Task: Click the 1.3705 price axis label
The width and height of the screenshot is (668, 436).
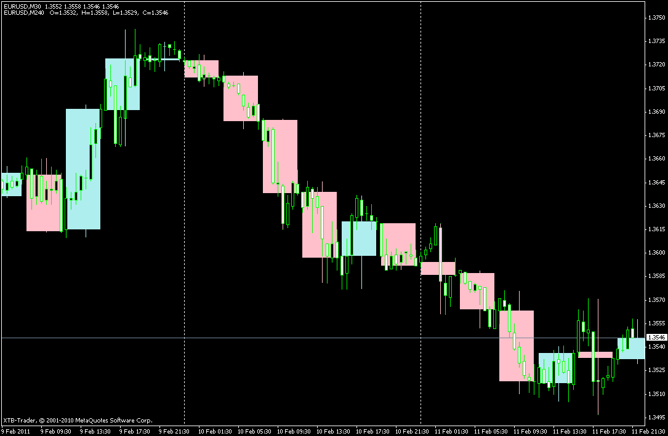Action: coord(656,89)
